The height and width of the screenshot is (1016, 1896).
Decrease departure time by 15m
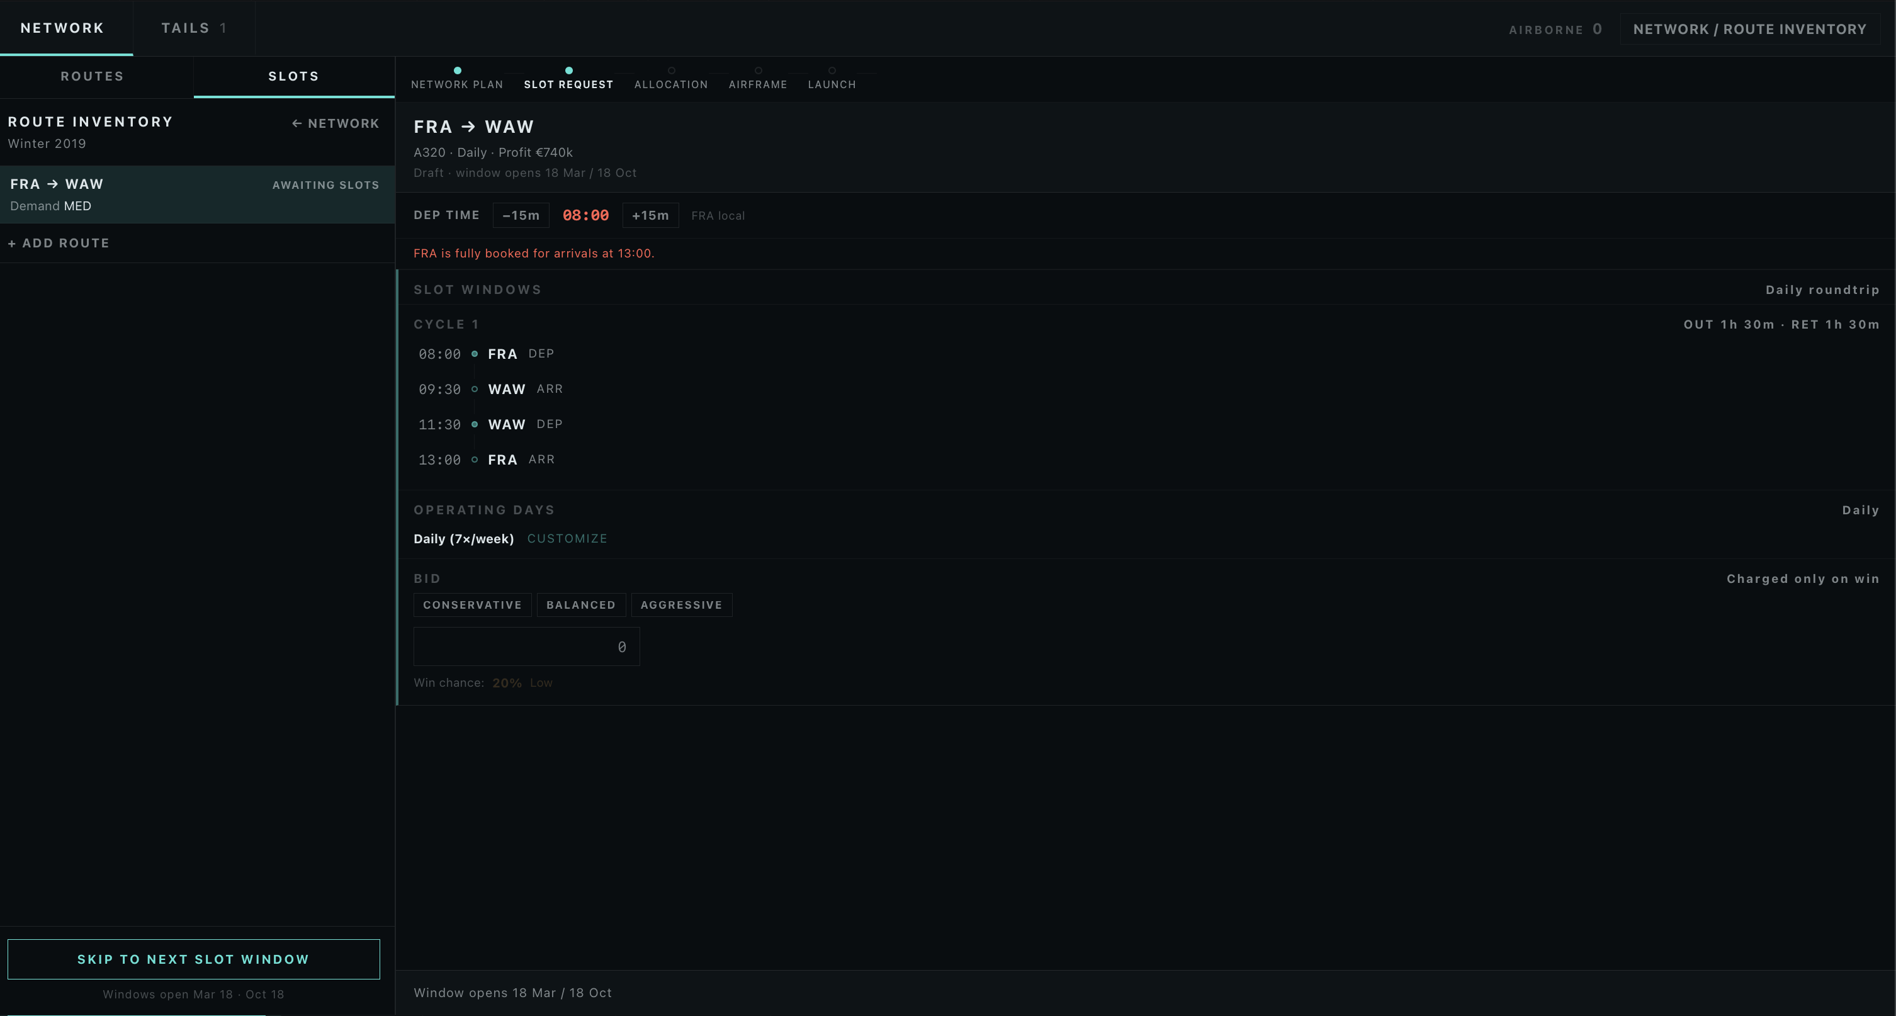[521, 216]
